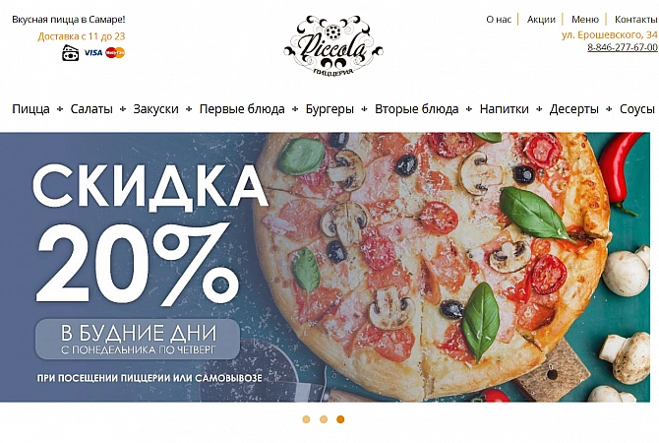Open the Вторые блюда category
Screen dimensions: 659x443
(416, 109)
